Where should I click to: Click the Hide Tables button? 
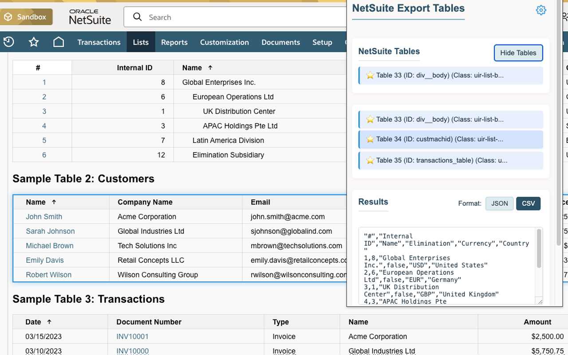point(518,53)
